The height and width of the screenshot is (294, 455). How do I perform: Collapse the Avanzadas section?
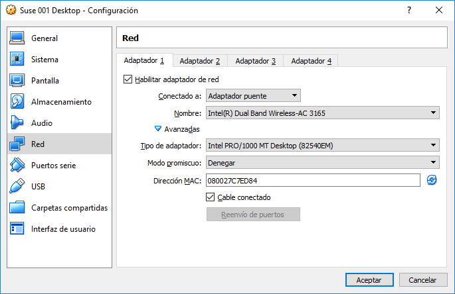[158, 129]
